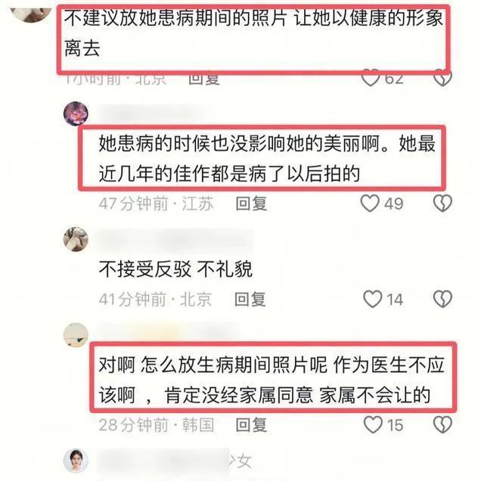Open the woman portrait avatar at bottom
The height and width of the screenshot is (481, 484).
click(76, 461)
